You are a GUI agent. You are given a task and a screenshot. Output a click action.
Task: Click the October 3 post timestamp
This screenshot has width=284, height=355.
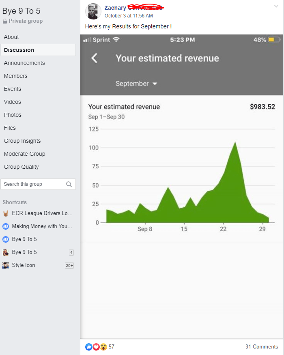click(x=129, y=16)
